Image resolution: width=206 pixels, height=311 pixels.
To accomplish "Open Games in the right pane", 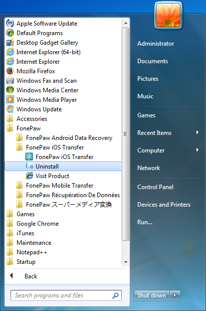I will tap(146, 115).
